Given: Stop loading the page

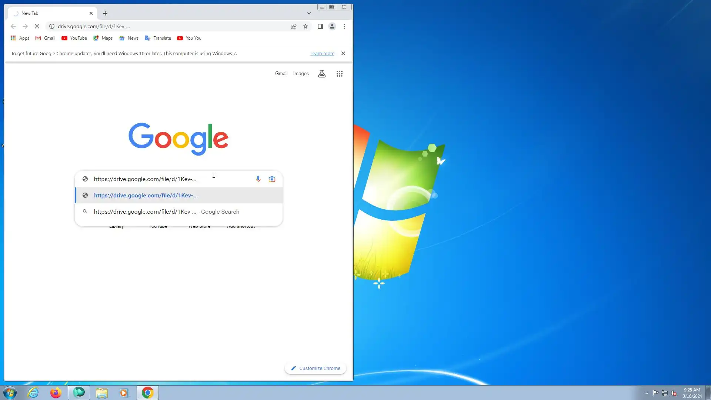Looking at the screenshot, I should [37, 26].
